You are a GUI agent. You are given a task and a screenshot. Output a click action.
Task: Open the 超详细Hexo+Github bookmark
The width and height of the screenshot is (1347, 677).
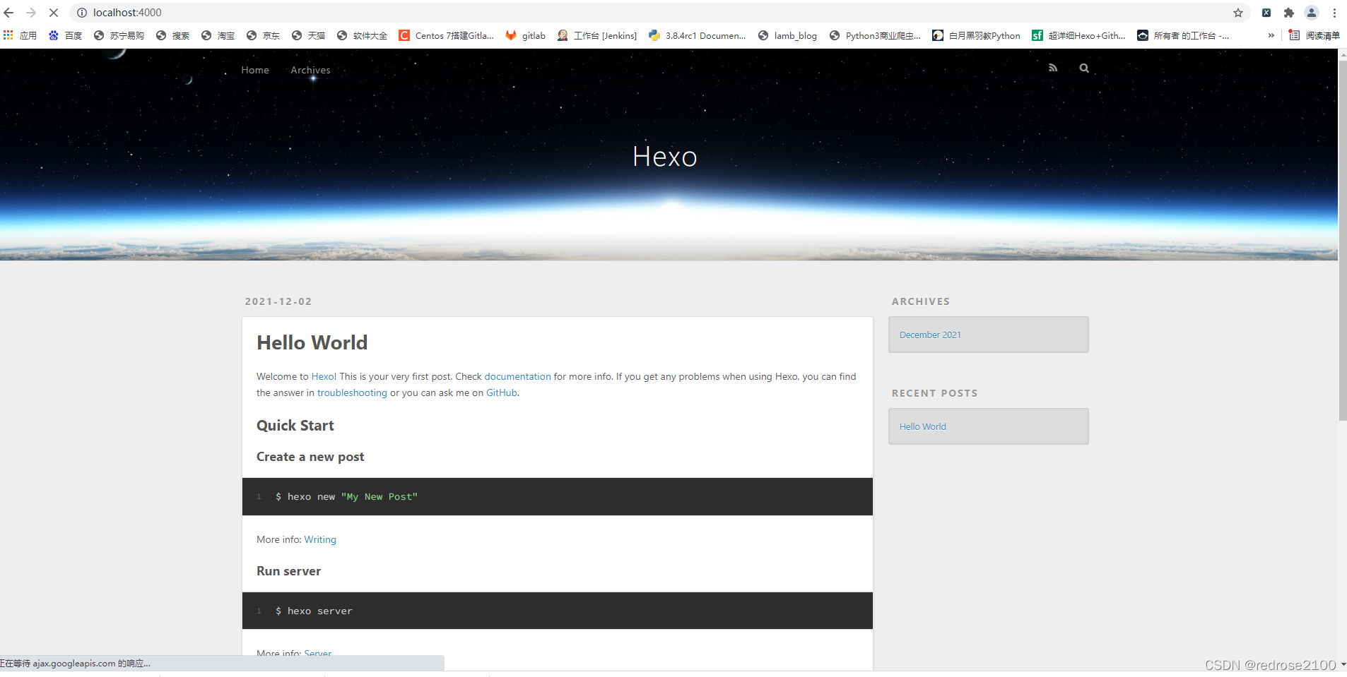pos(1079,35)
